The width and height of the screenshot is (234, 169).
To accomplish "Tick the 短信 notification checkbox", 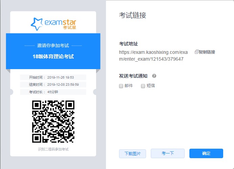I will click(x=143, y=86).
